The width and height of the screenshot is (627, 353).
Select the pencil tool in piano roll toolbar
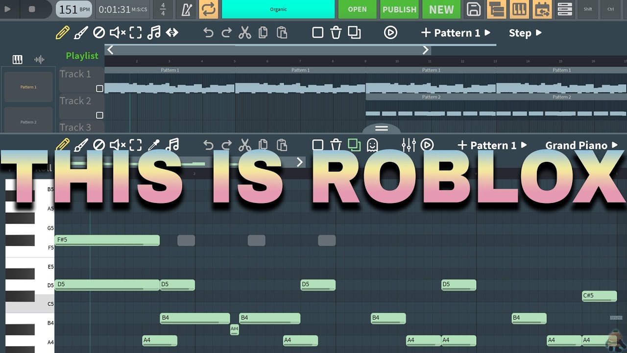coord(63,145)
